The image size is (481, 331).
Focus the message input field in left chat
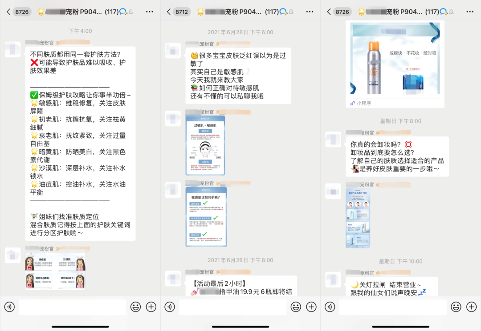[x=73, y=307]
